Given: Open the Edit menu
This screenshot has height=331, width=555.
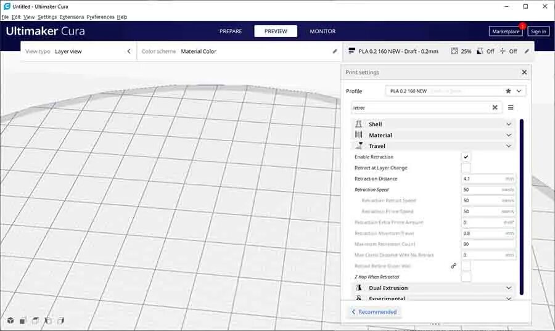Looking at the screenshot, I should [16, 17].
